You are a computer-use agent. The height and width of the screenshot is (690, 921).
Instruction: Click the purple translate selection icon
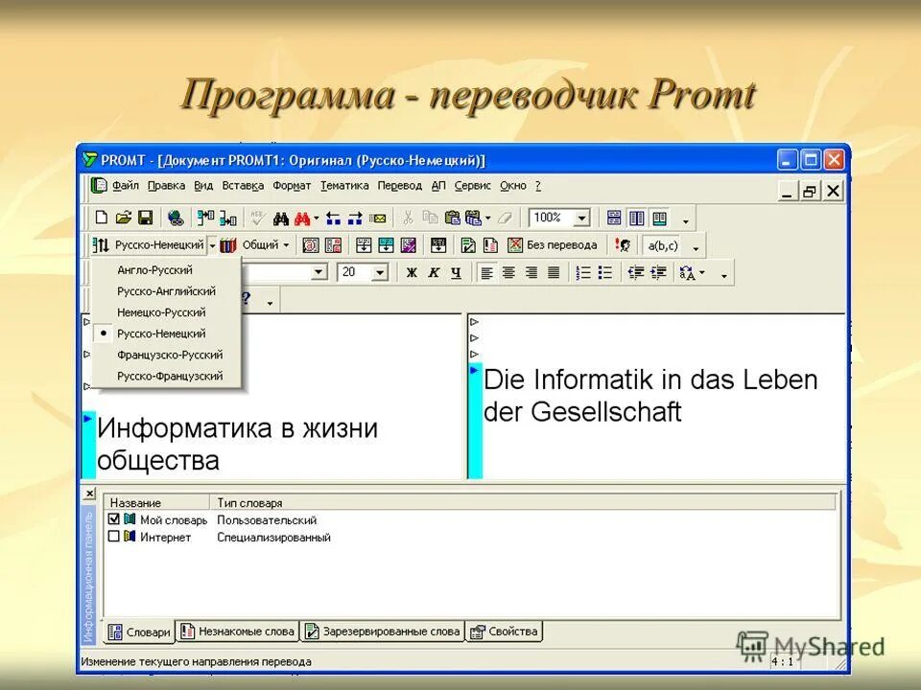click(x=409, y=245)
